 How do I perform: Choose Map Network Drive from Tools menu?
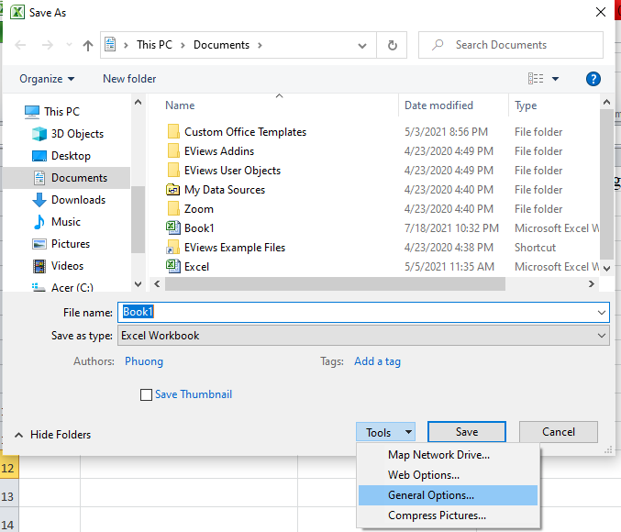click(448, 455)
